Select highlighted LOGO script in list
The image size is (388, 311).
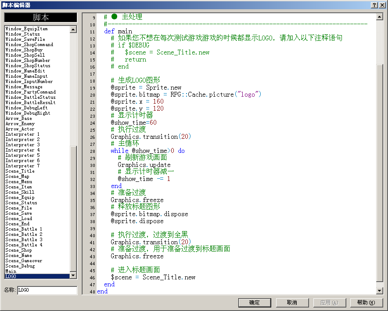point(37,276)
